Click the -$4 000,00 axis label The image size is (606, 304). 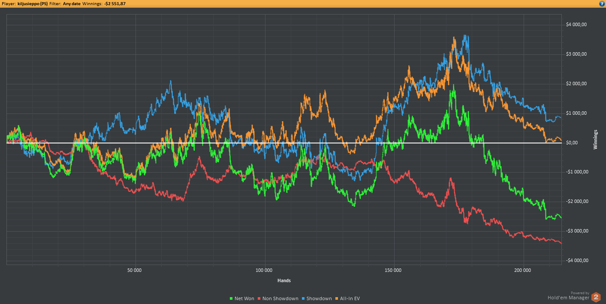578,261
